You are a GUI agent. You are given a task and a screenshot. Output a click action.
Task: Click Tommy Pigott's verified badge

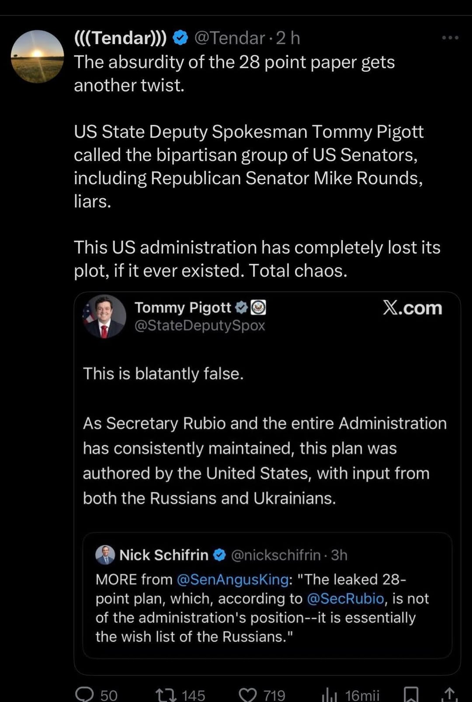tap(241, 307)
